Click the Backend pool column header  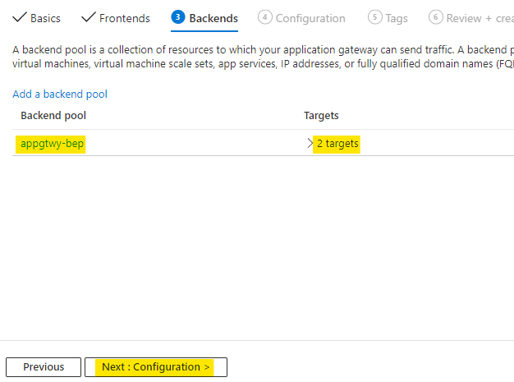tap(53, 116)
